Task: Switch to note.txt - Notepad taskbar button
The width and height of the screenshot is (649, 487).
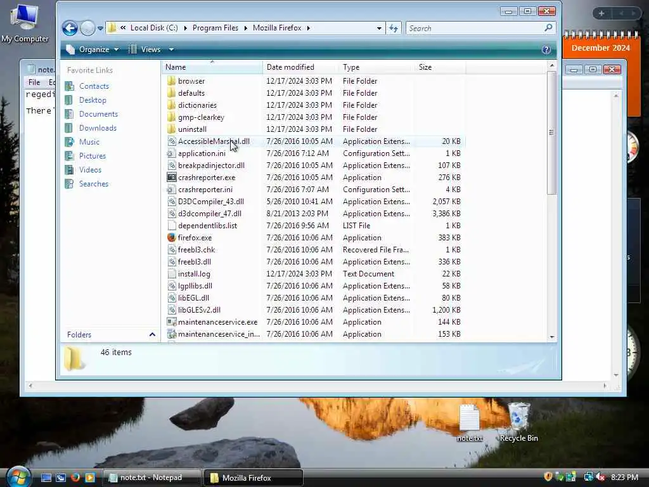Action: point(151,477)
